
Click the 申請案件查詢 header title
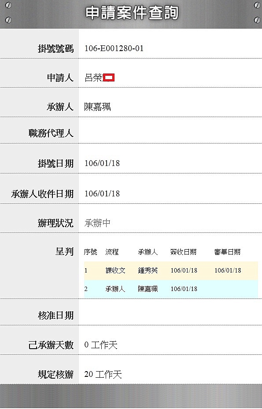pyautogui.click(x=132, y=13)
